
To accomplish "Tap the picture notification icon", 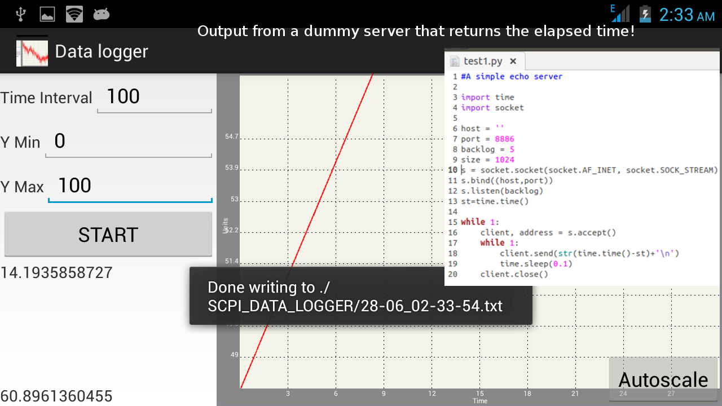I will (x=47, y=14).
